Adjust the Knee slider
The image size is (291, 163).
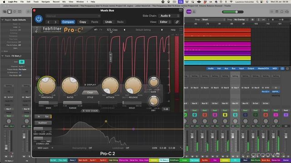coord(48,103)
